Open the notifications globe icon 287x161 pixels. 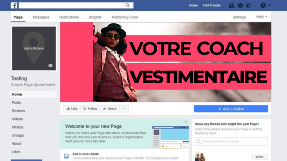click(x=249, y=6)
